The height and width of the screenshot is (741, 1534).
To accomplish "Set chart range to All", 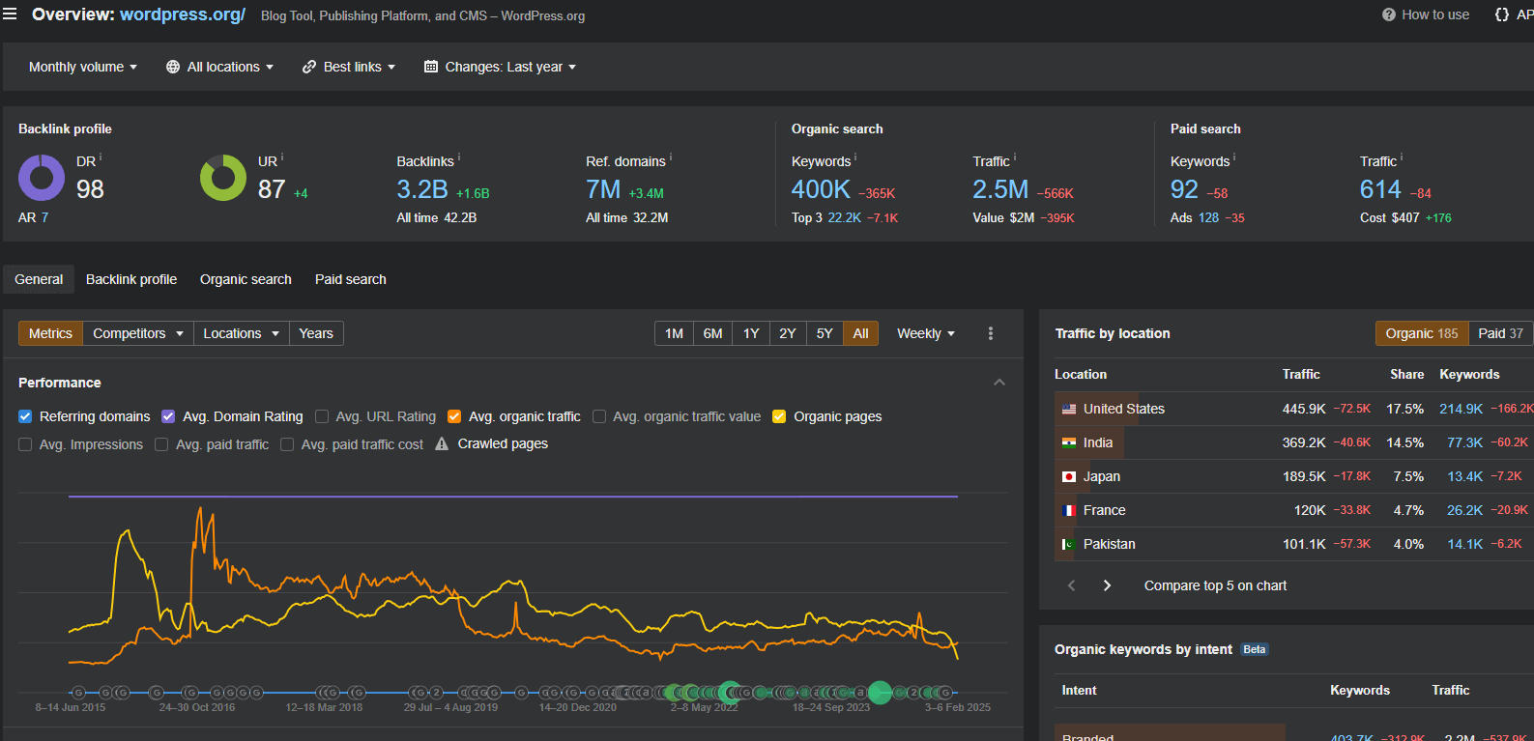I will 860,333.
